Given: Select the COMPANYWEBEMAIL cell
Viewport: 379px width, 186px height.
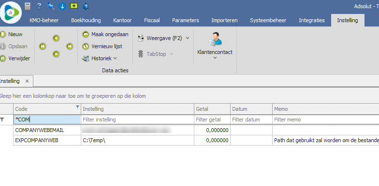Looking at the screenshot, I should [x=47, y=130].
